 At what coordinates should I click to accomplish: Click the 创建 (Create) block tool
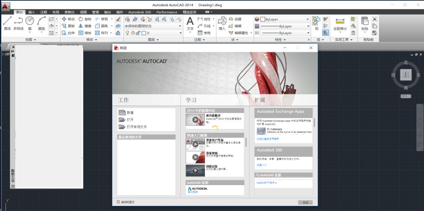click(235, 19)
